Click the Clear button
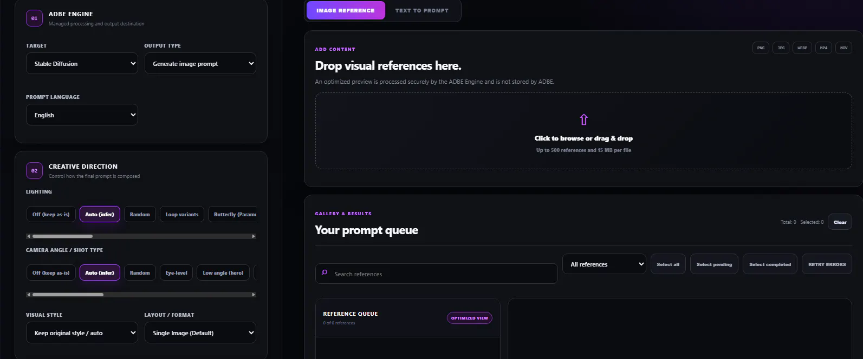The height and width of the screenshot is (359, 863). tap(840, 222)
